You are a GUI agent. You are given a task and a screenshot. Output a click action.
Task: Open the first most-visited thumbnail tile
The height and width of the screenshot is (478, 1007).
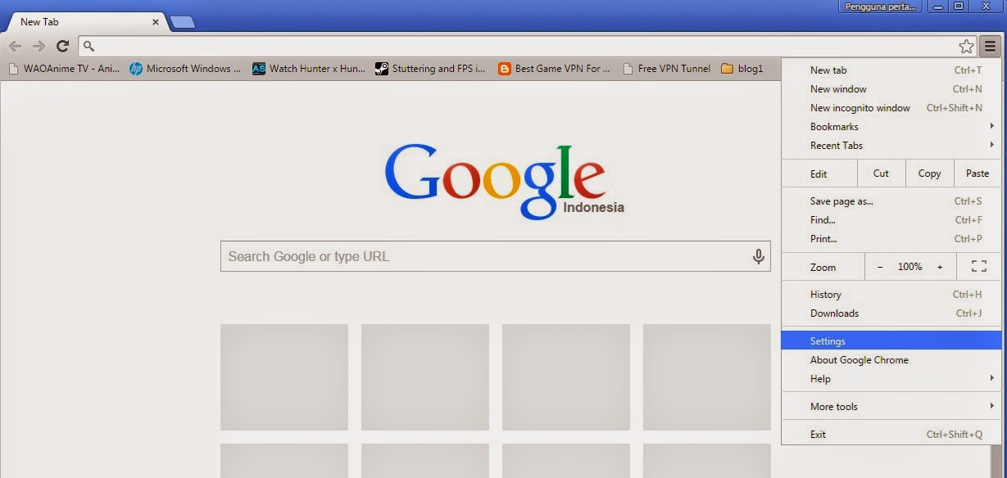coord(284,377)
